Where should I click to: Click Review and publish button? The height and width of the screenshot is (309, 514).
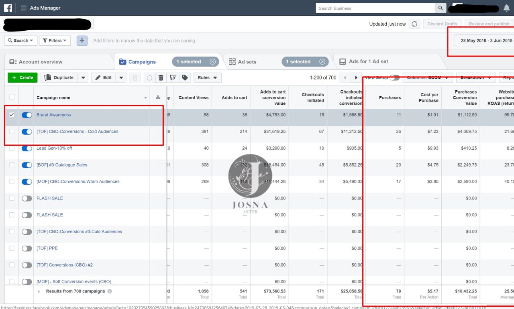pos(489,24)
